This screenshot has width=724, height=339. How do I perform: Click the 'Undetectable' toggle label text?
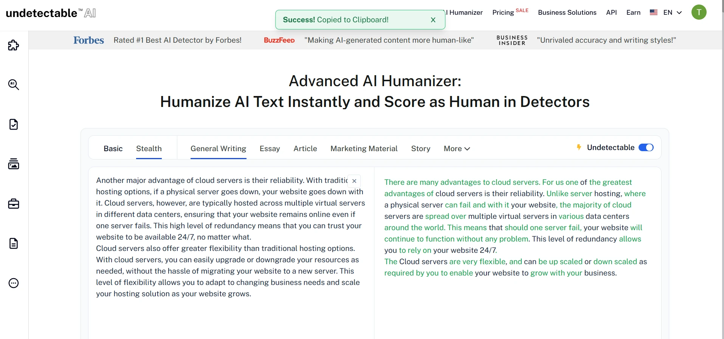611,147
